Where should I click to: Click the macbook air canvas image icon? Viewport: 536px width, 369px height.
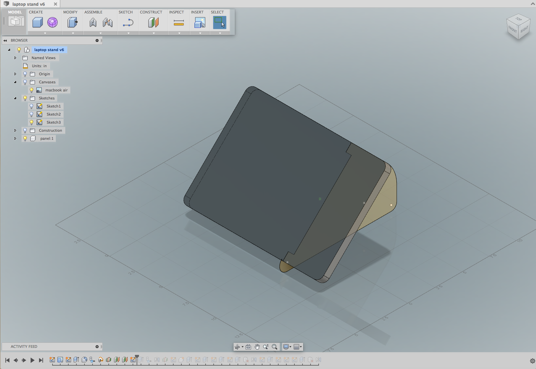click(39, 90)
